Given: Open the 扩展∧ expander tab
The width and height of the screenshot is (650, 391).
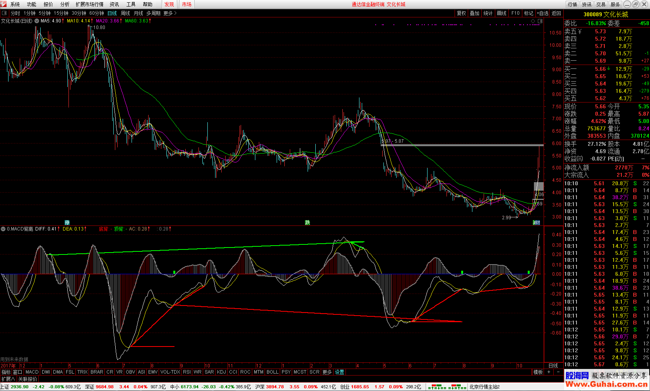Looking at the screenshot, I should [x=8, y=379].
